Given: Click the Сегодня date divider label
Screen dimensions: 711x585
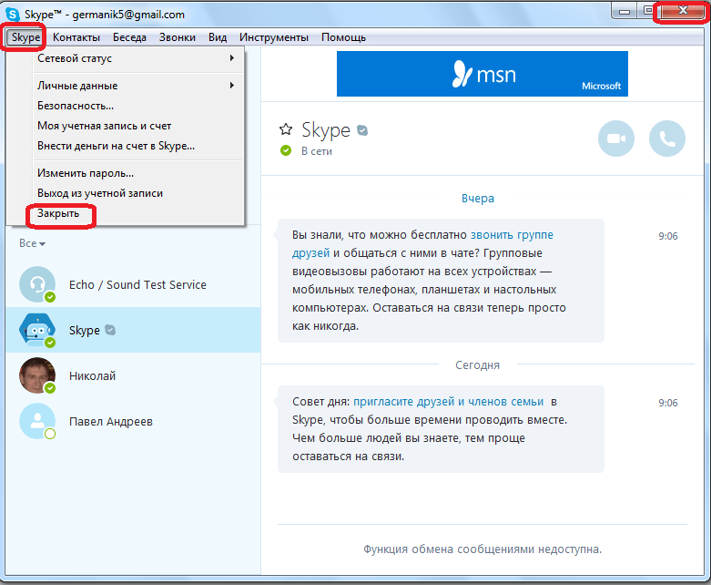Looking at the screenshot, I should [x=477, y=365].
